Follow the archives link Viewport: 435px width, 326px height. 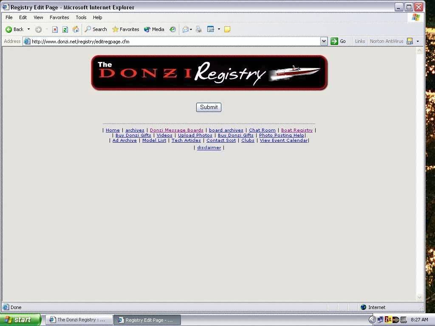pos(135,130)
